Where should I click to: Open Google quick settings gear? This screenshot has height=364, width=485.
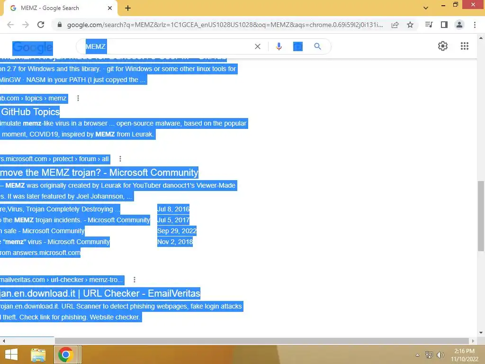[x=443, y=46]
